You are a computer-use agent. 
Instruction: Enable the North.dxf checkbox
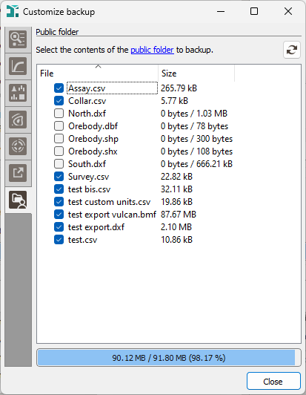(x=59, y=114)
